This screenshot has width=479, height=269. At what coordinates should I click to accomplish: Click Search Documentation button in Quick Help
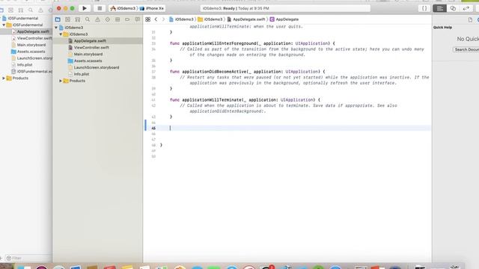[x=466, y=49]
